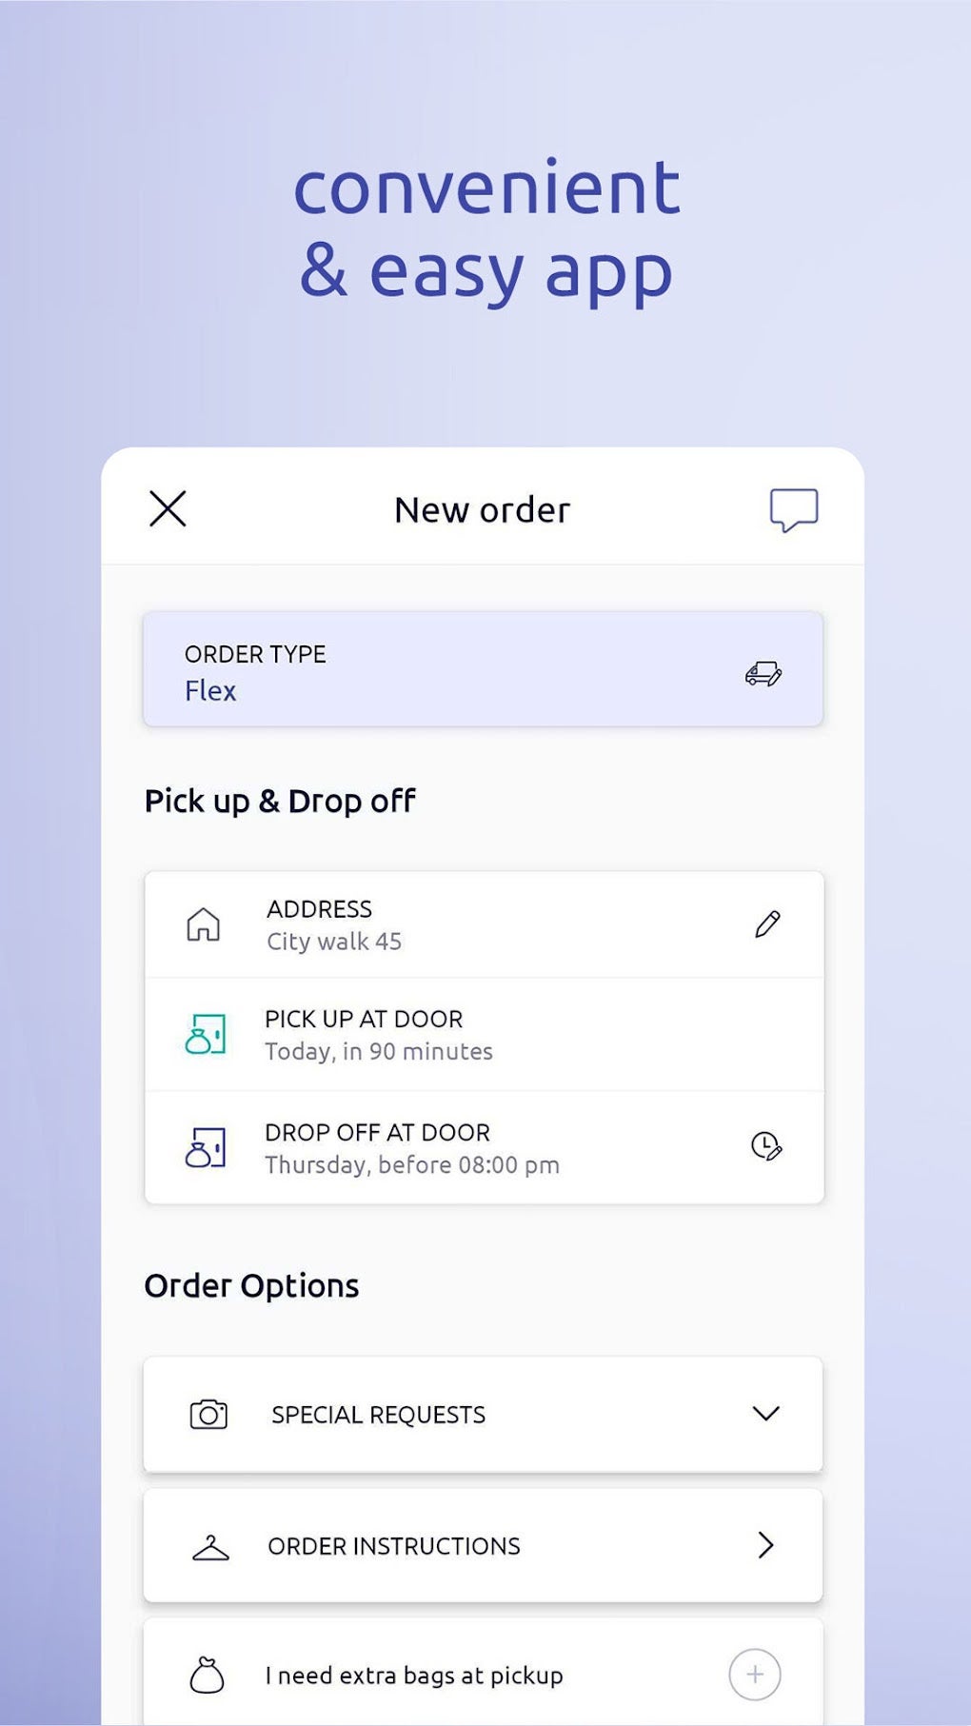Change drop off time via clock-pencil icon
971x1726 pixels.
point(766,1145)
